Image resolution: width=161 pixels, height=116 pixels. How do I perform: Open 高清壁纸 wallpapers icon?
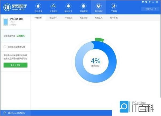click(x=83, y=7)
